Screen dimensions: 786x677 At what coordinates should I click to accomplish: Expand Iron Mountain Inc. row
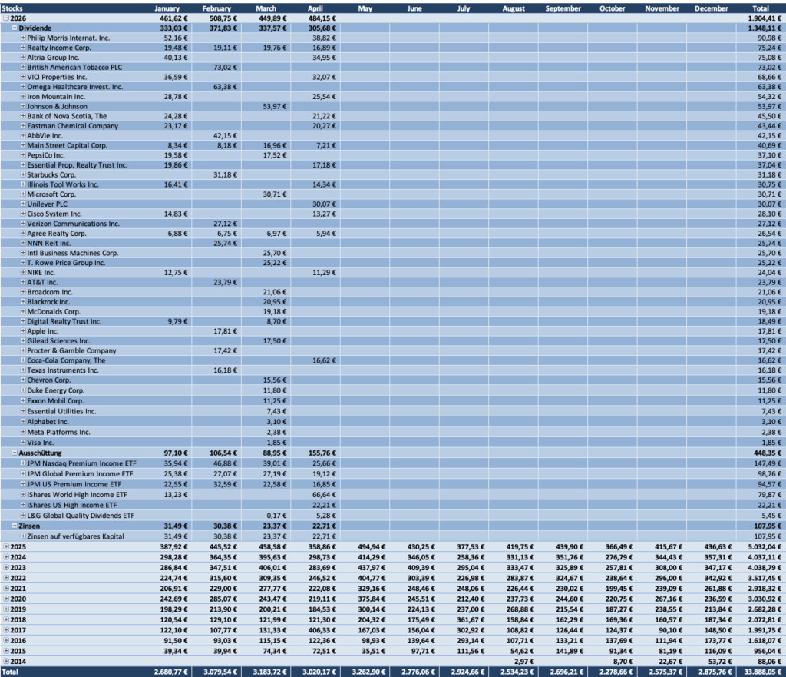[23, 96]
